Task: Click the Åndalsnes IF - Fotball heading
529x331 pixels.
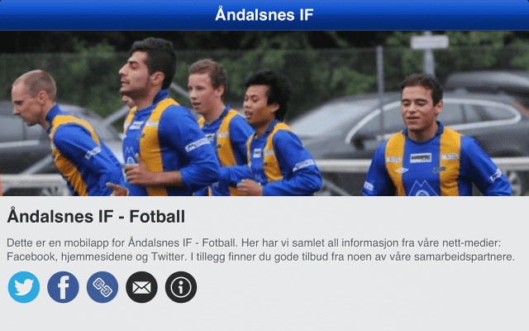Action: coord(96,217)
